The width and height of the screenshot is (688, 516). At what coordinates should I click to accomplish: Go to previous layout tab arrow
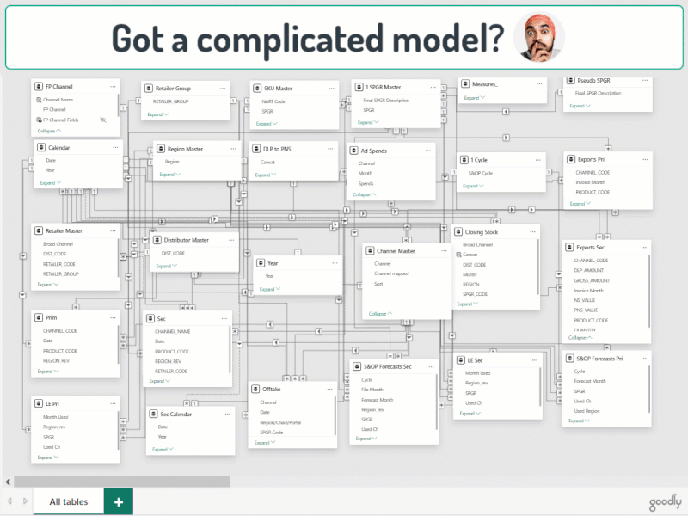click(x=9, y=501)
